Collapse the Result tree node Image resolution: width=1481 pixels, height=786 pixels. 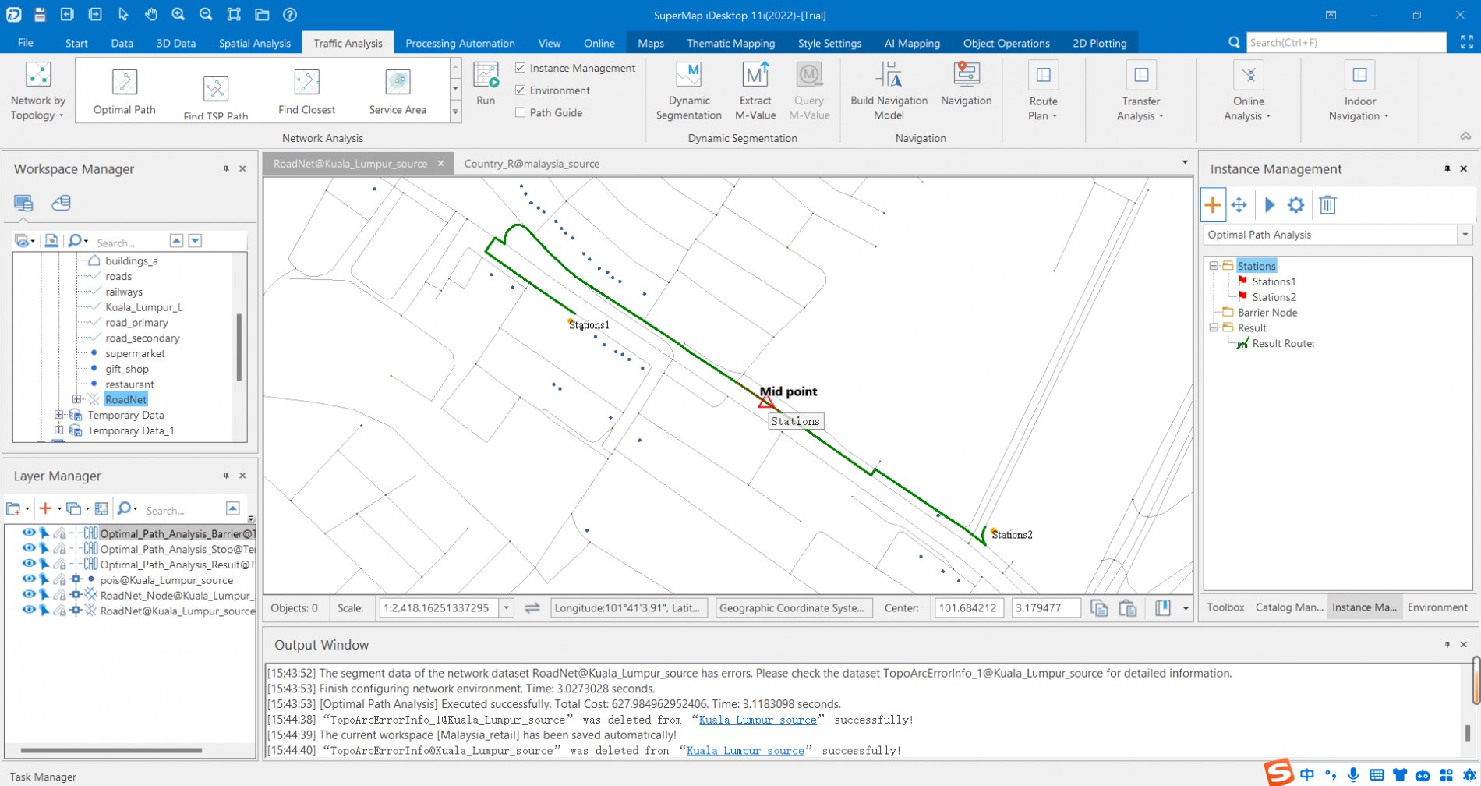[1214, 328]
